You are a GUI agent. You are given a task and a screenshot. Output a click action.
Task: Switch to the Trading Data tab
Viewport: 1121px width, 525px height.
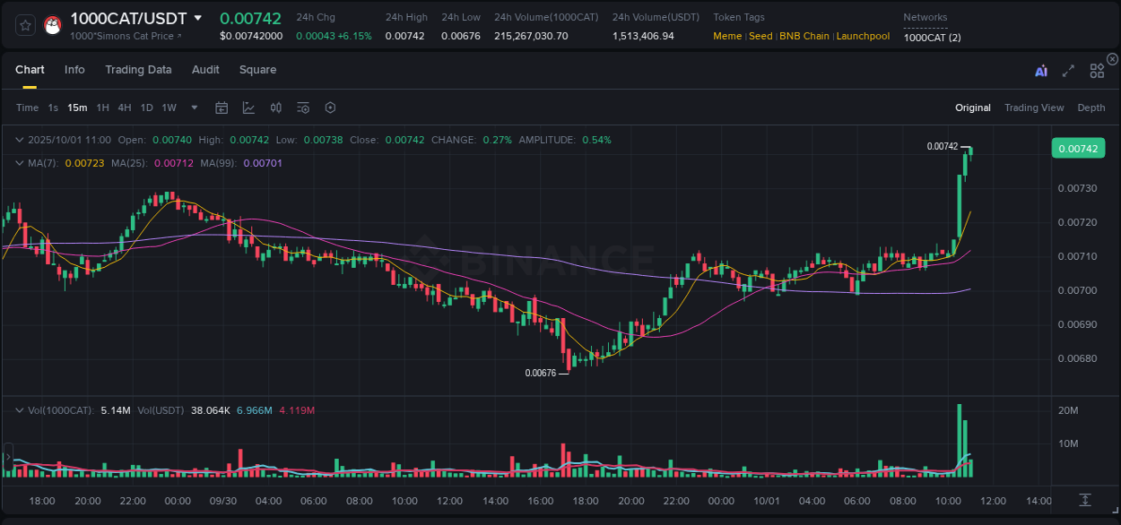tap(138, 70)
